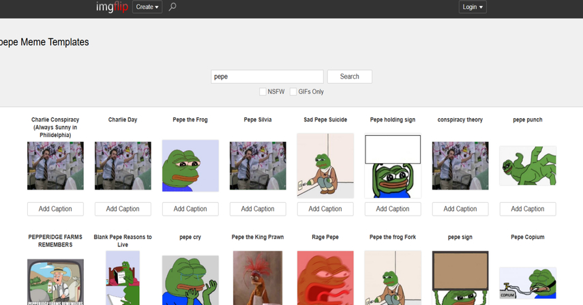Open the Create dropdown menu
Image resolution: width=583 pixels, height=305 pixels.
tap(147, 7)
